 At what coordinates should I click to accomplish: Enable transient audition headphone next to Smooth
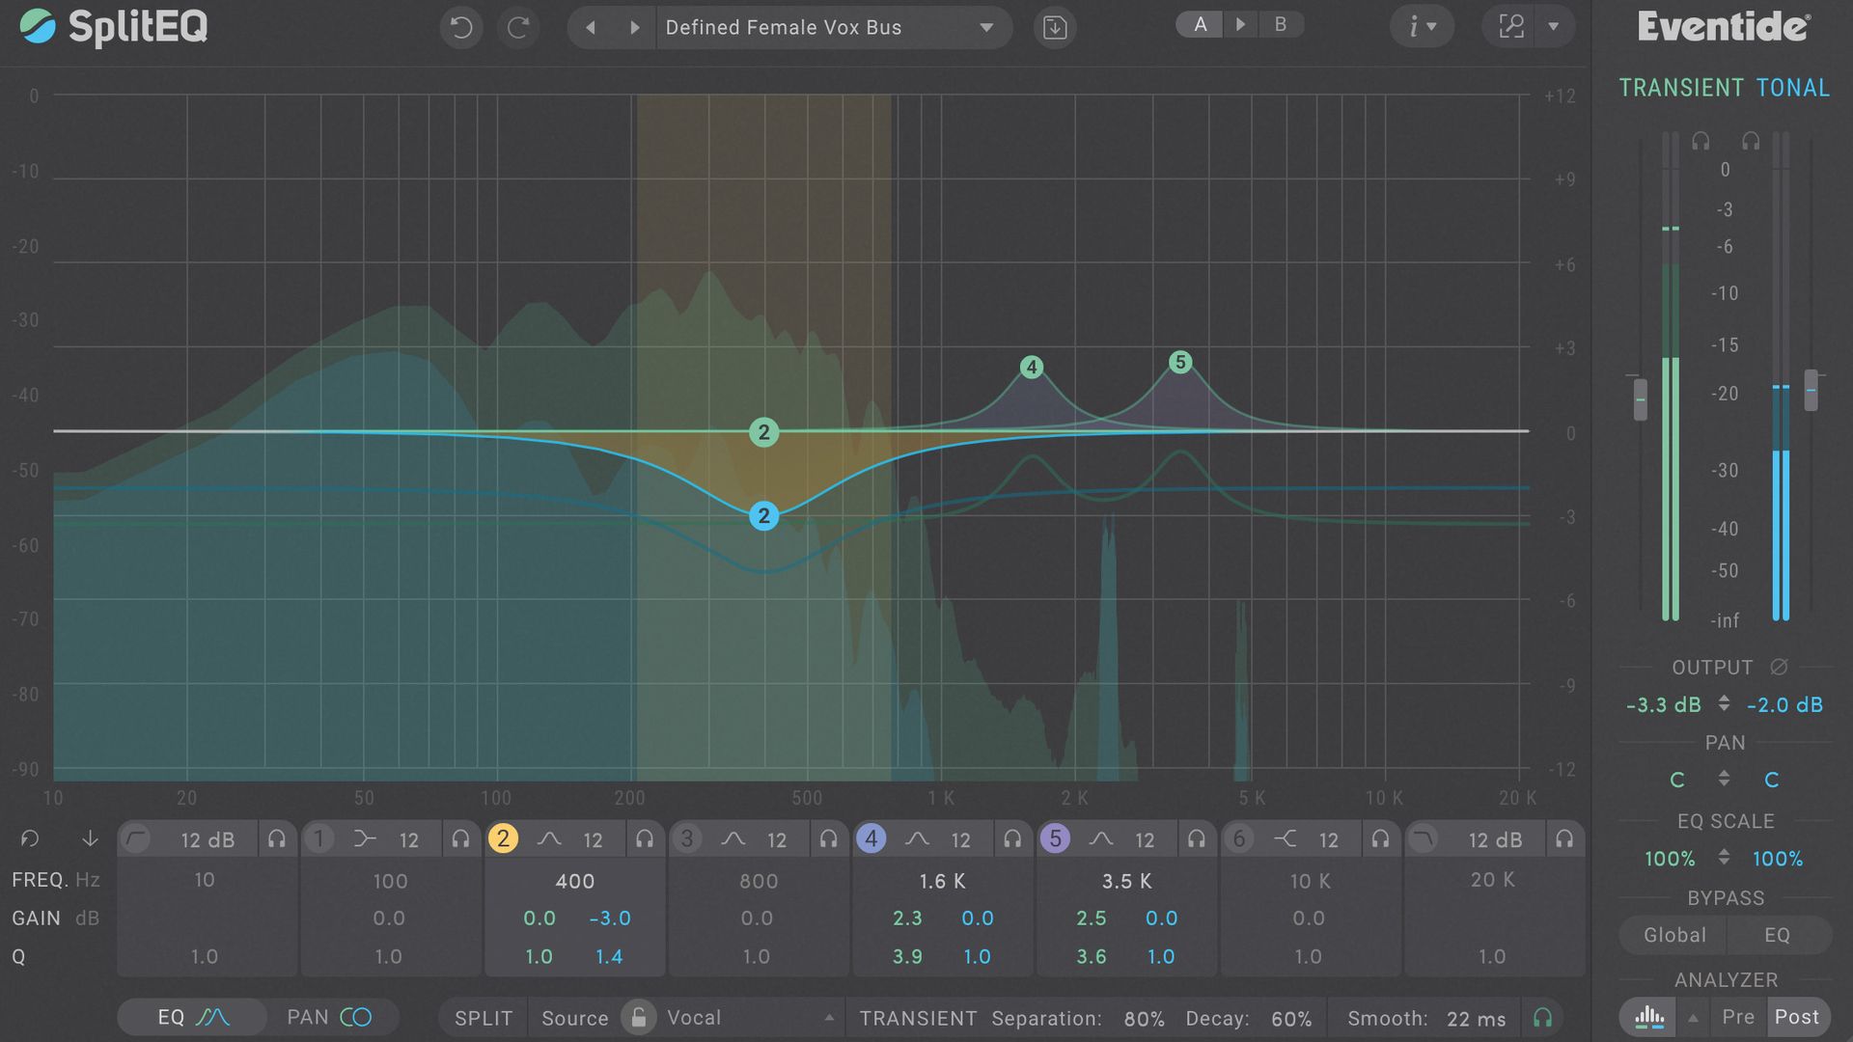coord(1542,1016)
